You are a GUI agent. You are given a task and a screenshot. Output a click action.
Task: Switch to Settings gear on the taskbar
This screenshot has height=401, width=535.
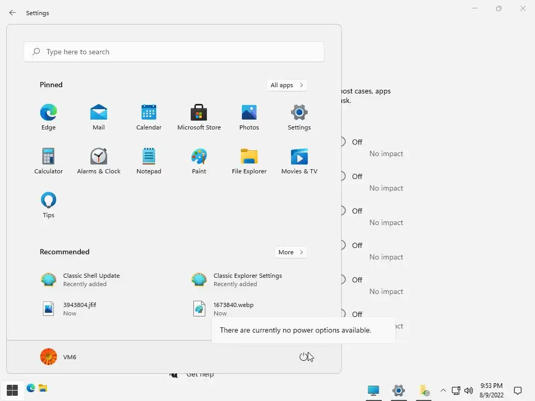398,391
